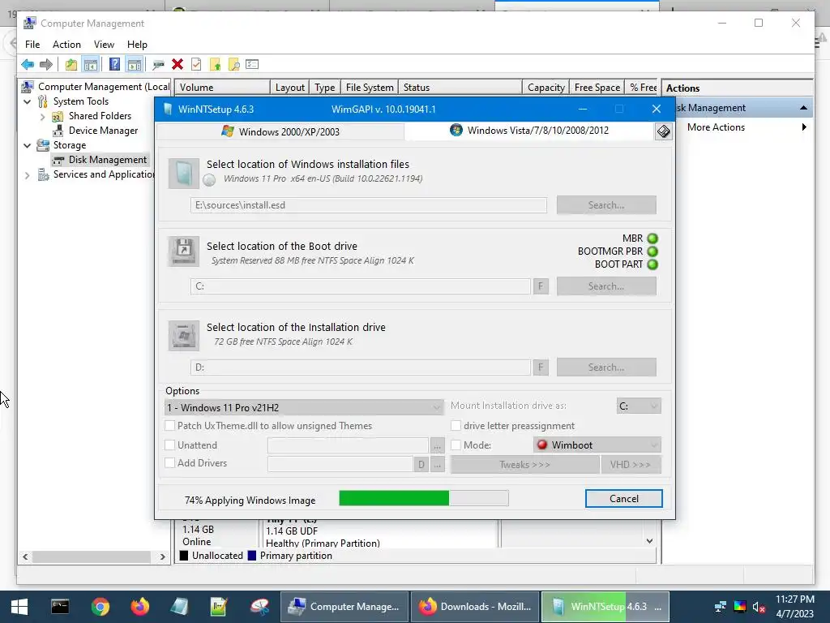
Task: Click the CD icon under installation files
Action: pos(210,179)
